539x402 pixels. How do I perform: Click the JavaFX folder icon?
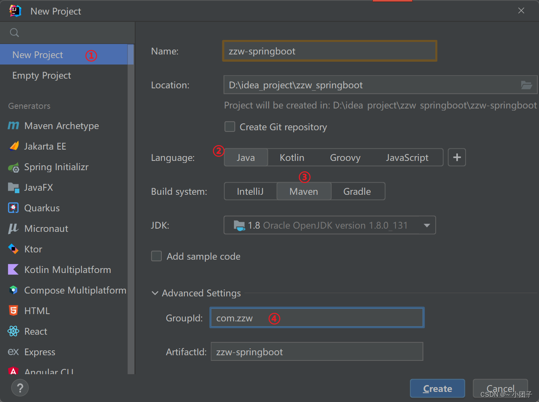13,187
